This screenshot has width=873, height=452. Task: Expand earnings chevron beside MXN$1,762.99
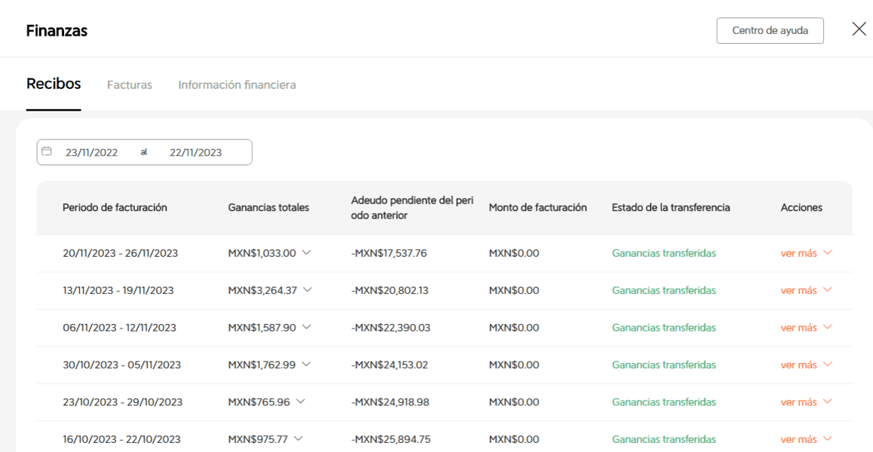coord(305,365)
